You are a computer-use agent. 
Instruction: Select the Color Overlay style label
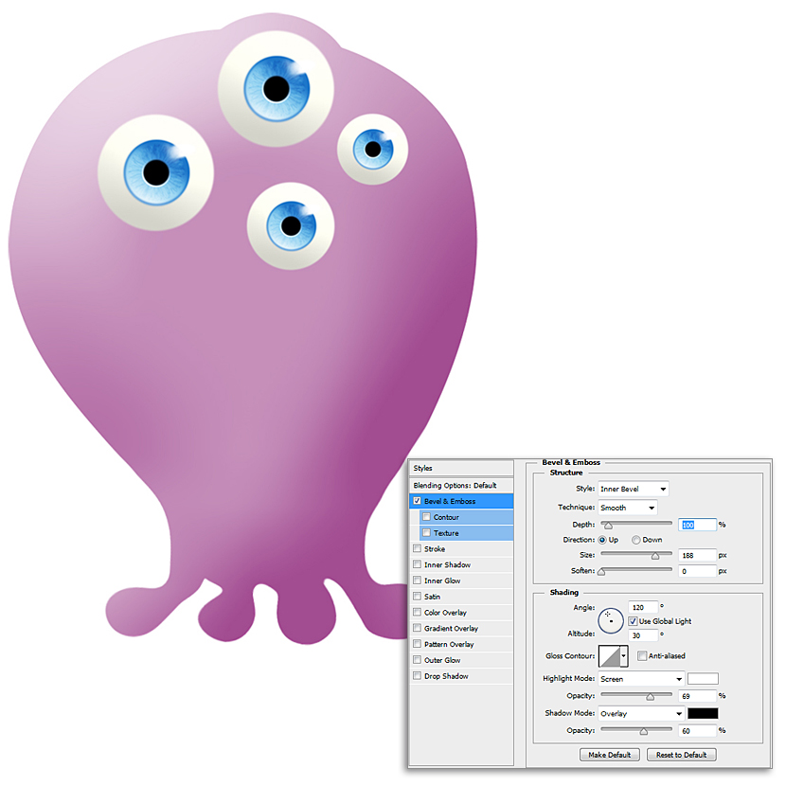[445, 613]
